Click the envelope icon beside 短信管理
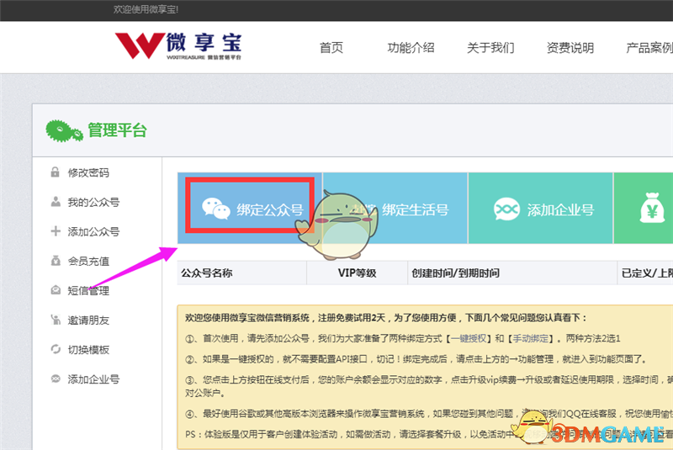Image resolution: width=673 pixels, height=450 pixels. (56, 290)
